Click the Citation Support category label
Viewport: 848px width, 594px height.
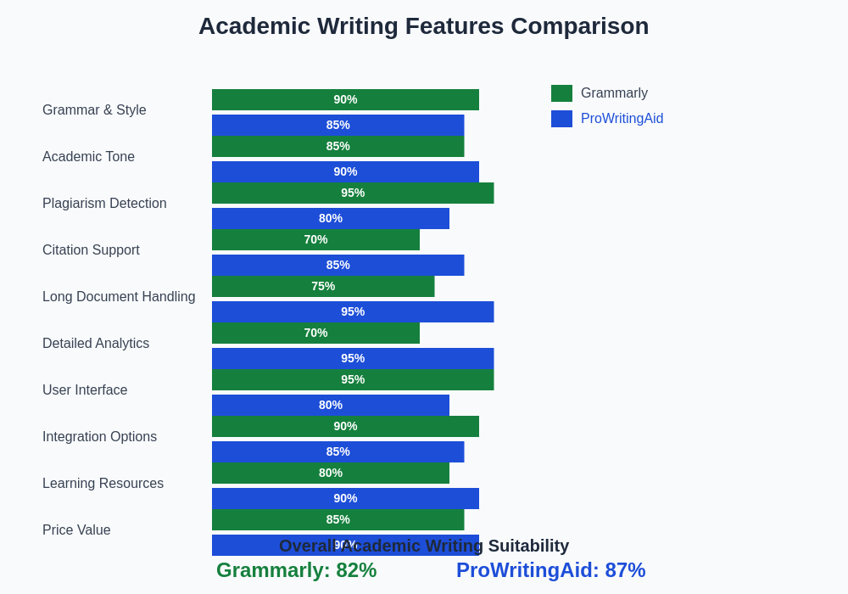91,250
